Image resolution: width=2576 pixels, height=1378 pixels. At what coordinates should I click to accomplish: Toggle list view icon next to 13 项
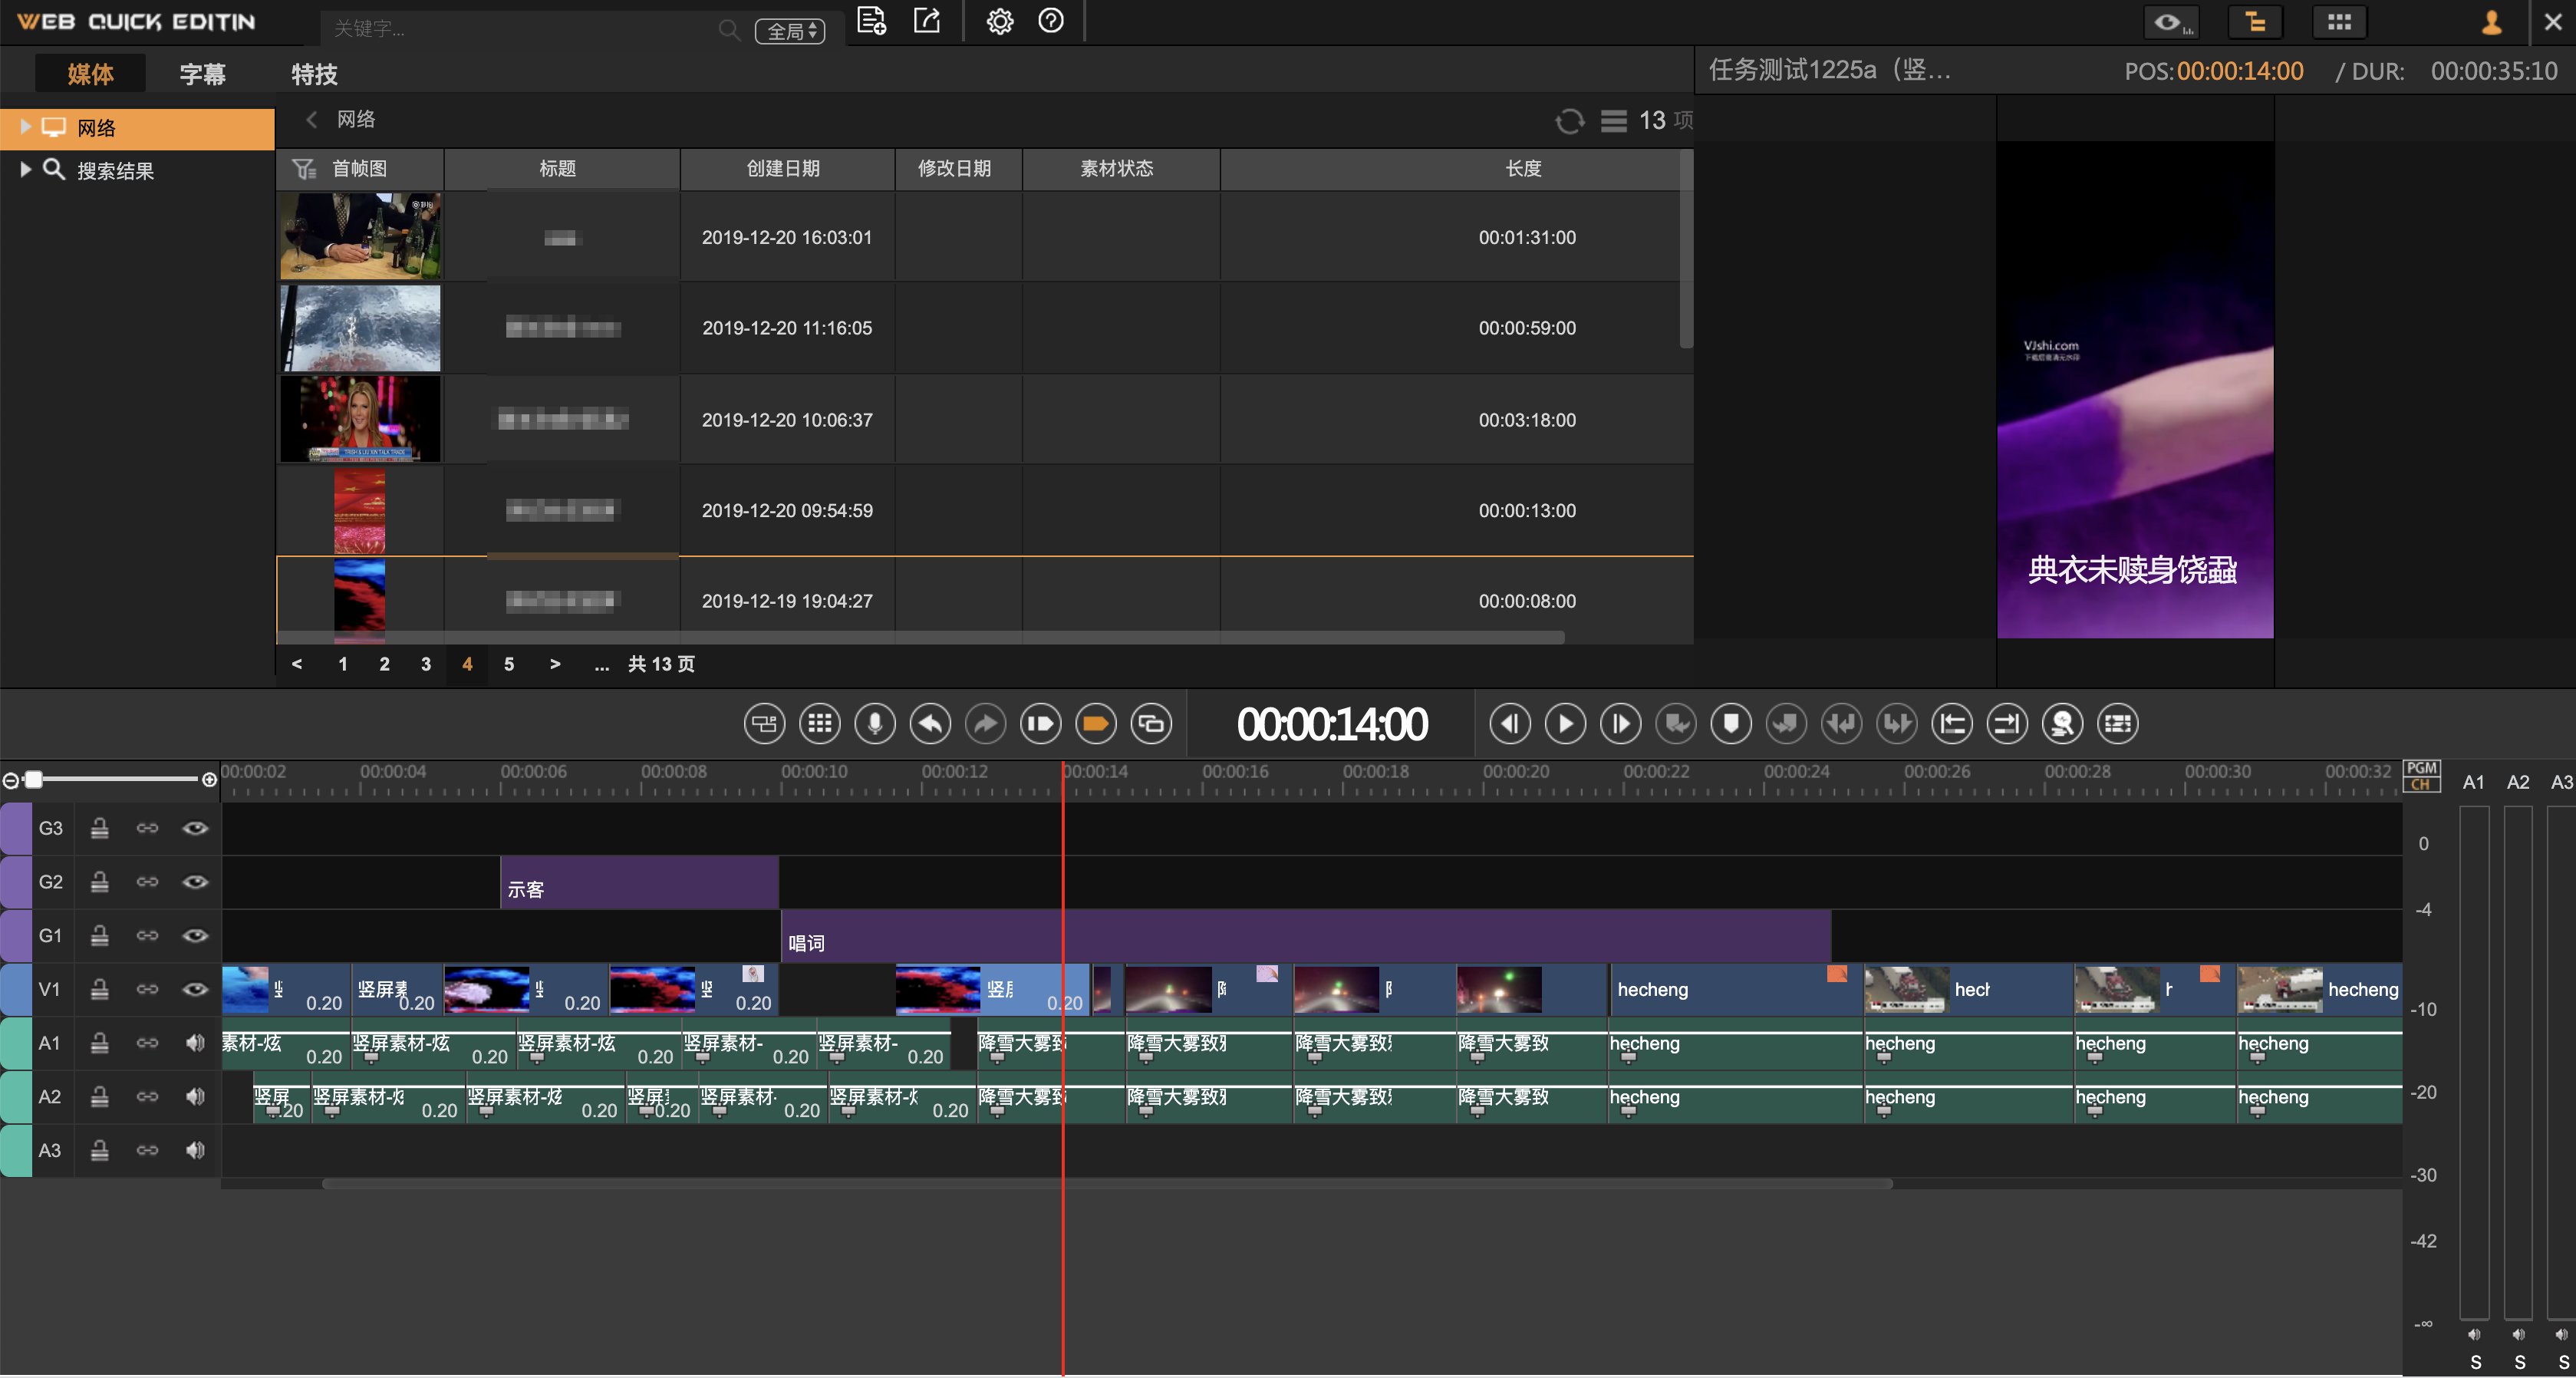tap(1613, 121)
